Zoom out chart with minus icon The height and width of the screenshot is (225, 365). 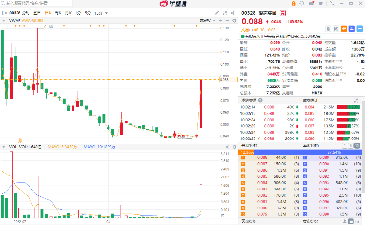[227, 21]
